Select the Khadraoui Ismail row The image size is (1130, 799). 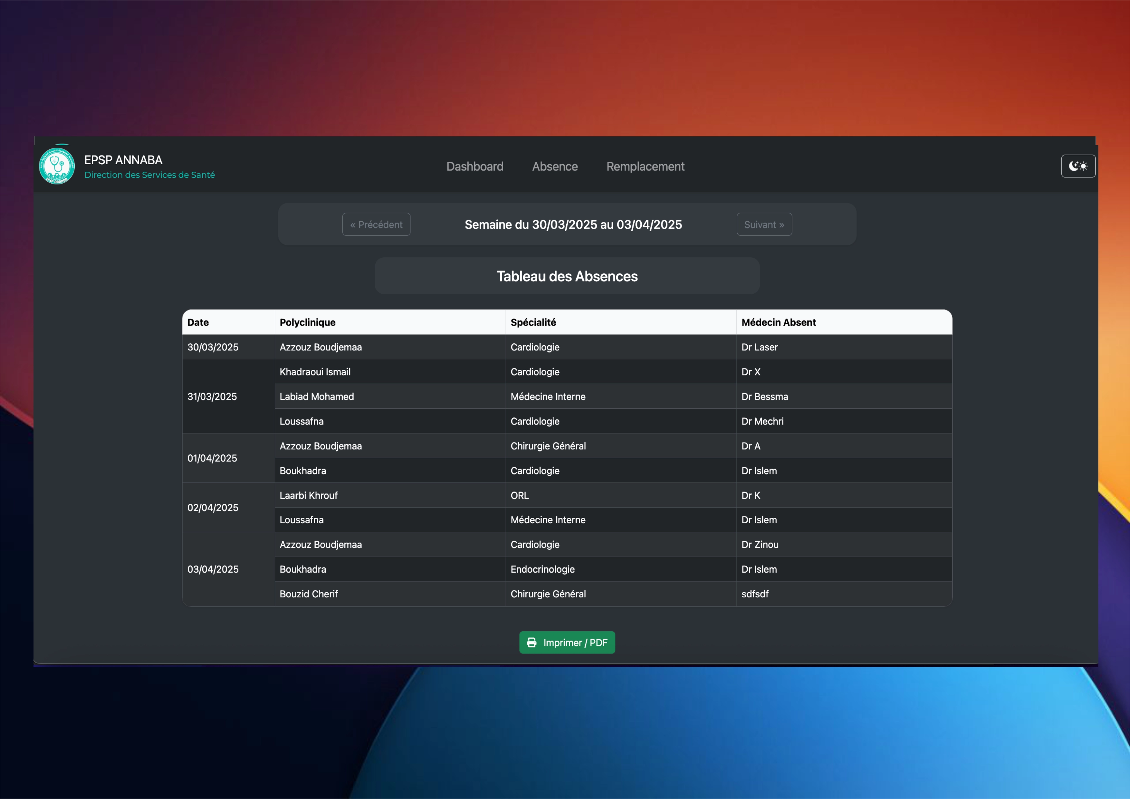click(x=315, y=372)
